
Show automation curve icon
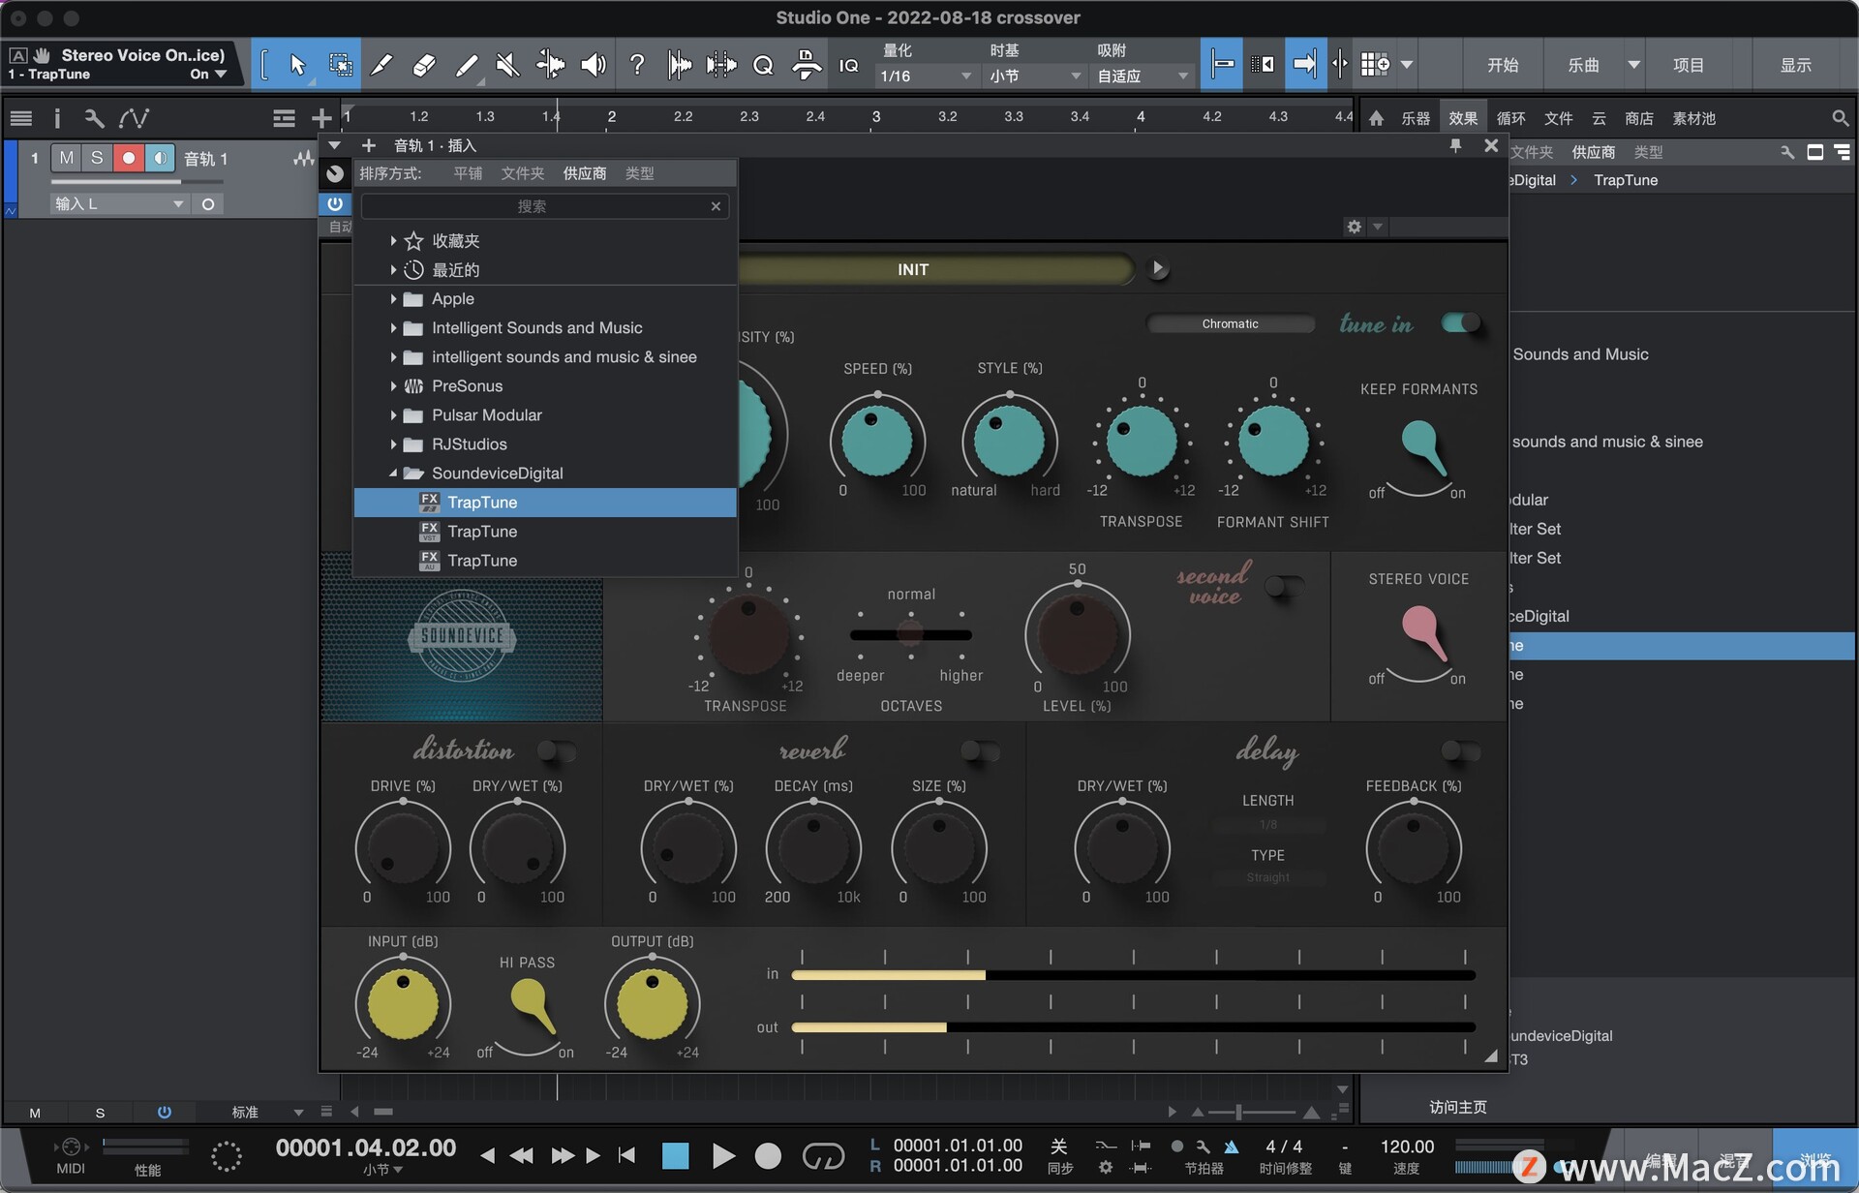point(134,118)
